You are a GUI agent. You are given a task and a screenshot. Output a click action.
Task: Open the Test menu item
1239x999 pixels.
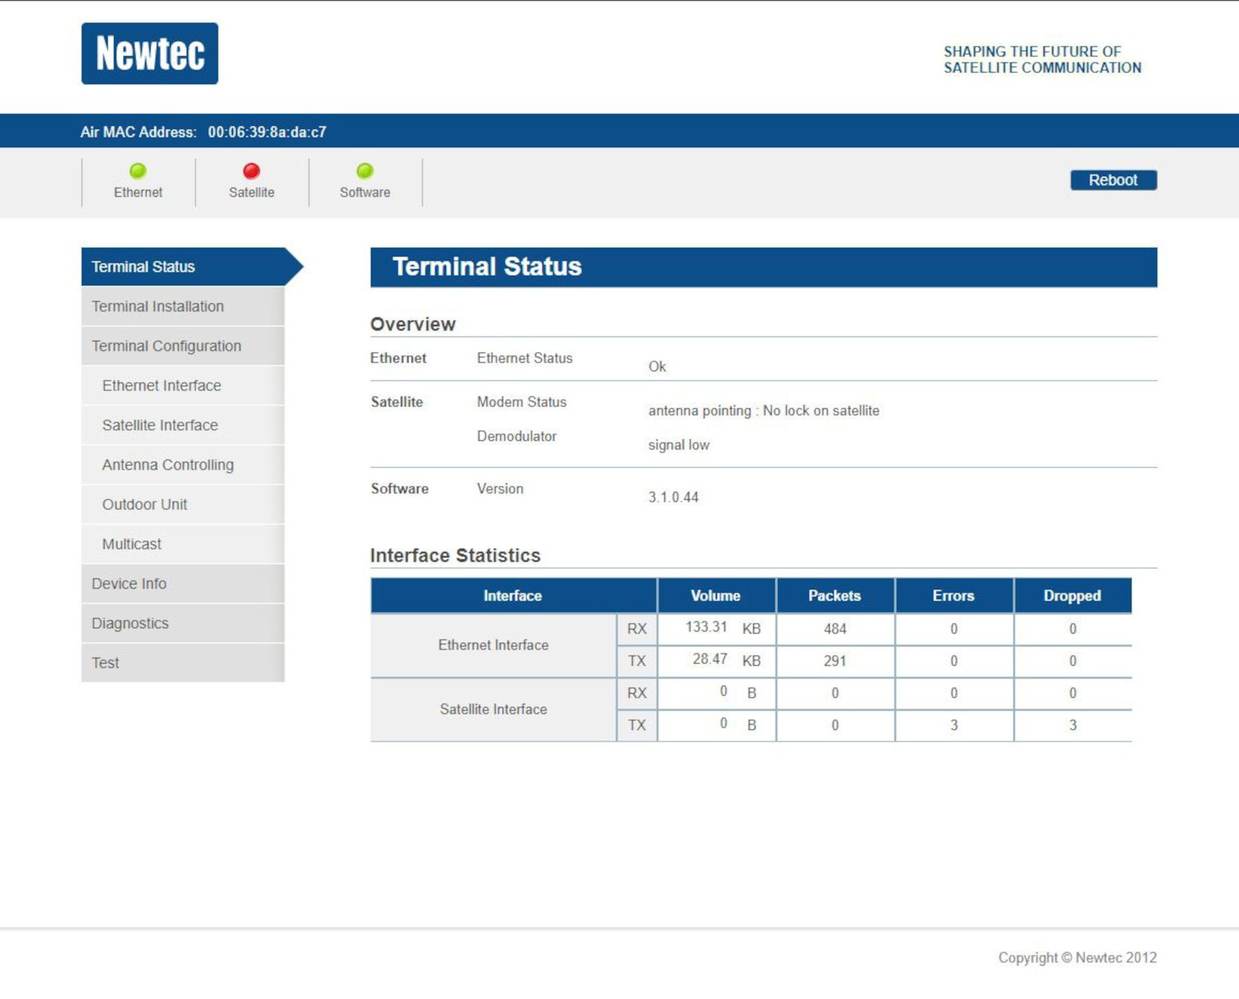(x=105, y=663)
